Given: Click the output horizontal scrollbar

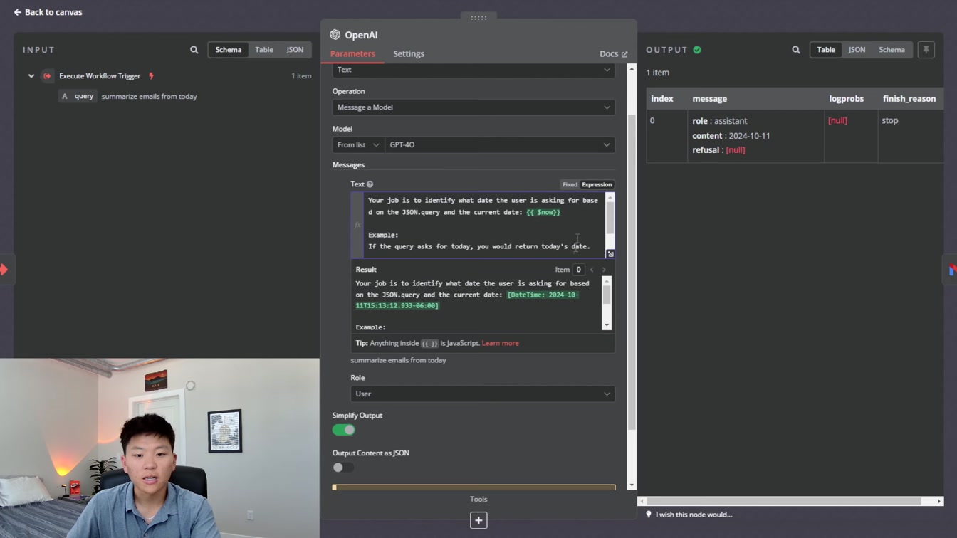Looking at the screenshot, I should pyautogui.click(x=783, y=501).
